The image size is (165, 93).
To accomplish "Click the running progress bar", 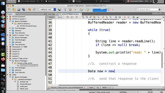I will click(124, 92).
